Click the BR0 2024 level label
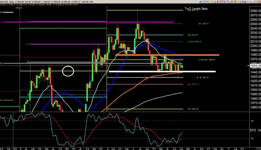This screenshot has width=261, height=150. click(x=193, y=35)
